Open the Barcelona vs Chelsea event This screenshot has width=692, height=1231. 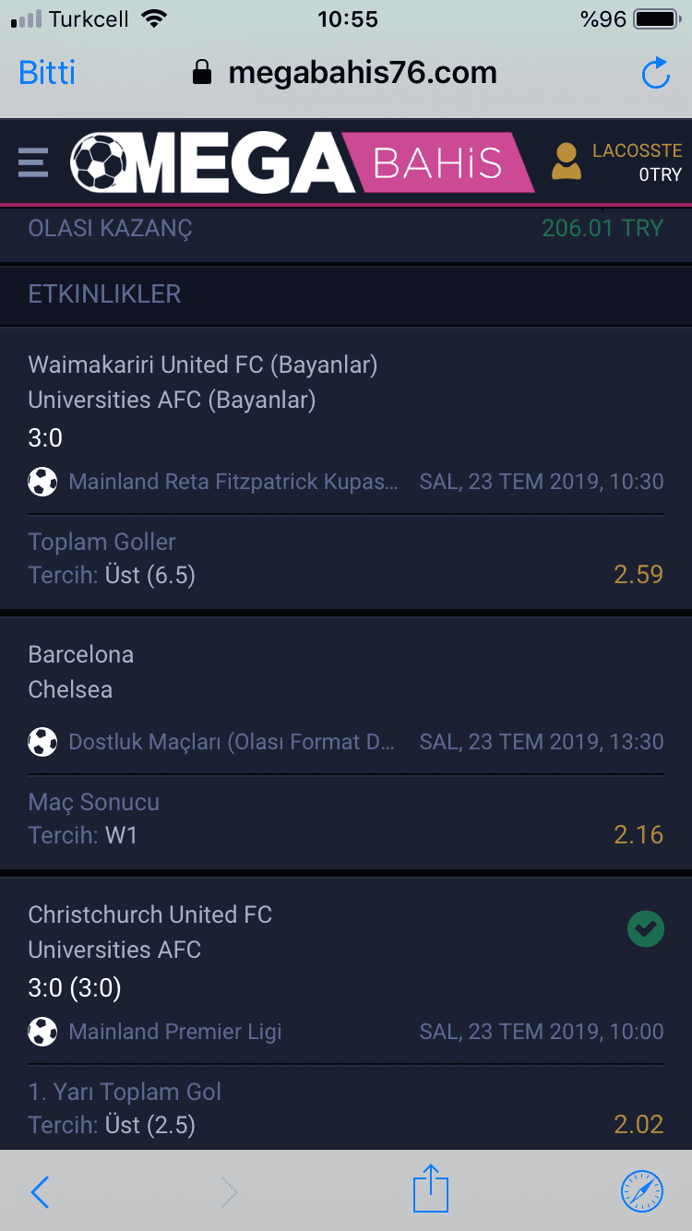coord(346,672)
